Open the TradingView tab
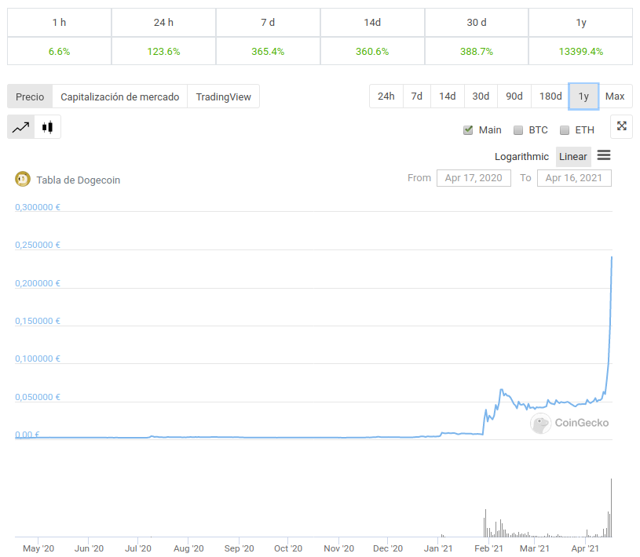The height and width of the screenshot is (557, 640). click(x=223, y=96)
